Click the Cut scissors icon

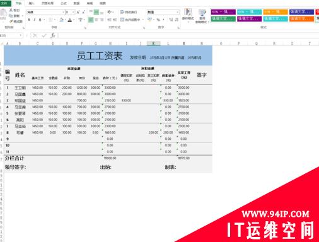tap(11, 10)
